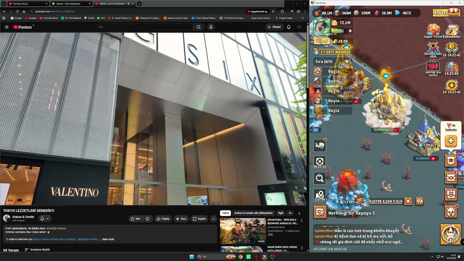Click the Geri castle button
This screenshot has width=464, height=261.
coord(451,234)
